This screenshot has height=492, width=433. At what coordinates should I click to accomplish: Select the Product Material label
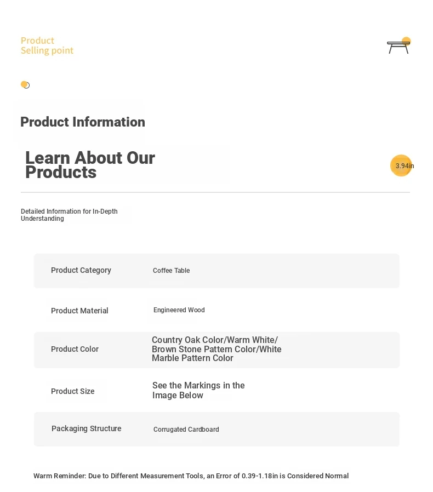[79, 311]
